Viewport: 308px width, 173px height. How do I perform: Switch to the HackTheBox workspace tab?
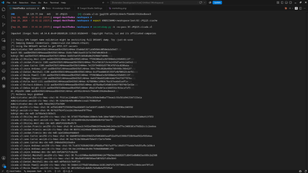(24, 8)
